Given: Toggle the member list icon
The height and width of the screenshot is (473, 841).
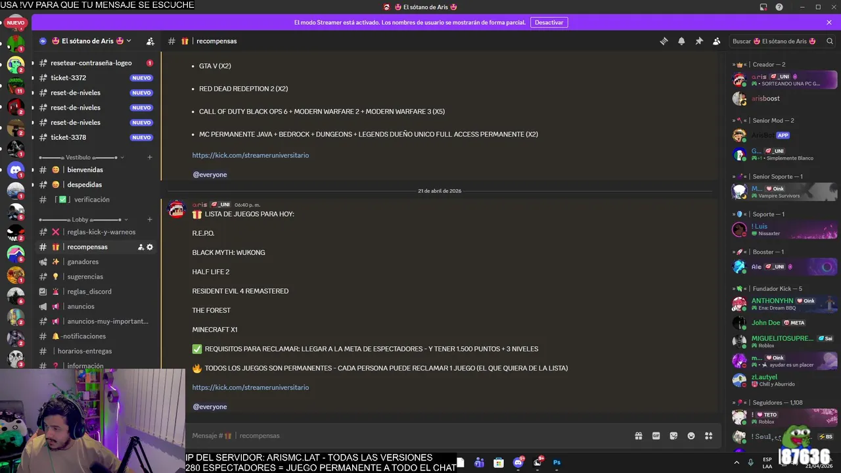Looking at the screenshot, I should (x=717, y=41).
